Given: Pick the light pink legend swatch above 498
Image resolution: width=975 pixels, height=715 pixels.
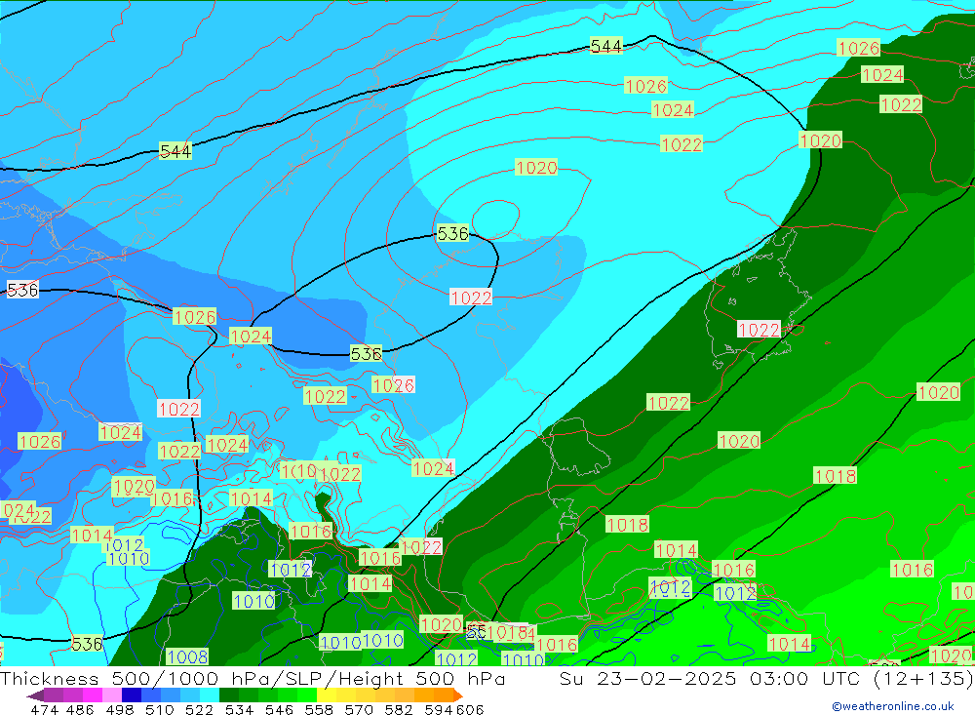Looking at the screenshot, I should [112, 695].
